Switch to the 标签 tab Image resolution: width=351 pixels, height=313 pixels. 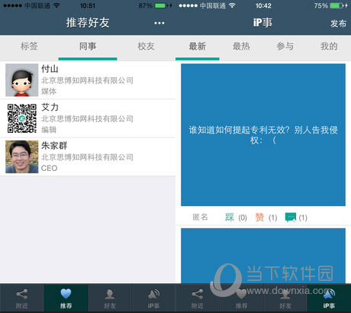click(29, 47)
